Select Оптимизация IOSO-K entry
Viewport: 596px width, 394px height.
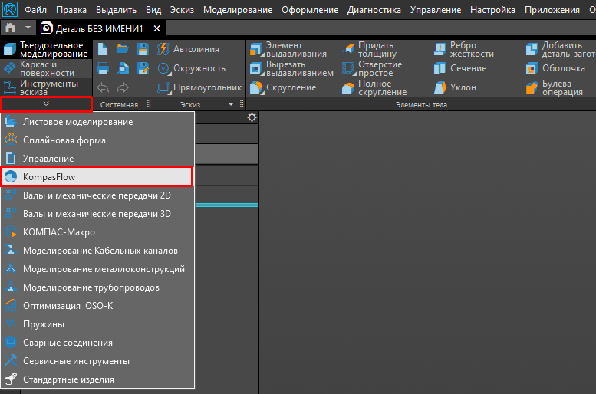click(x=97, y=306)
